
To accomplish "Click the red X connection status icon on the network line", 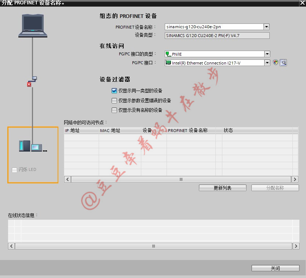I will (x=29, y=84).
